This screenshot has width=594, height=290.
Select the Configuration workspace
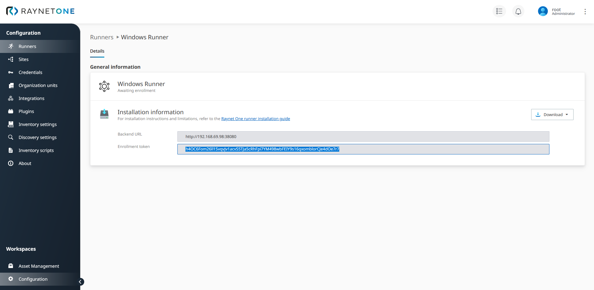click(x=40, y=279)
